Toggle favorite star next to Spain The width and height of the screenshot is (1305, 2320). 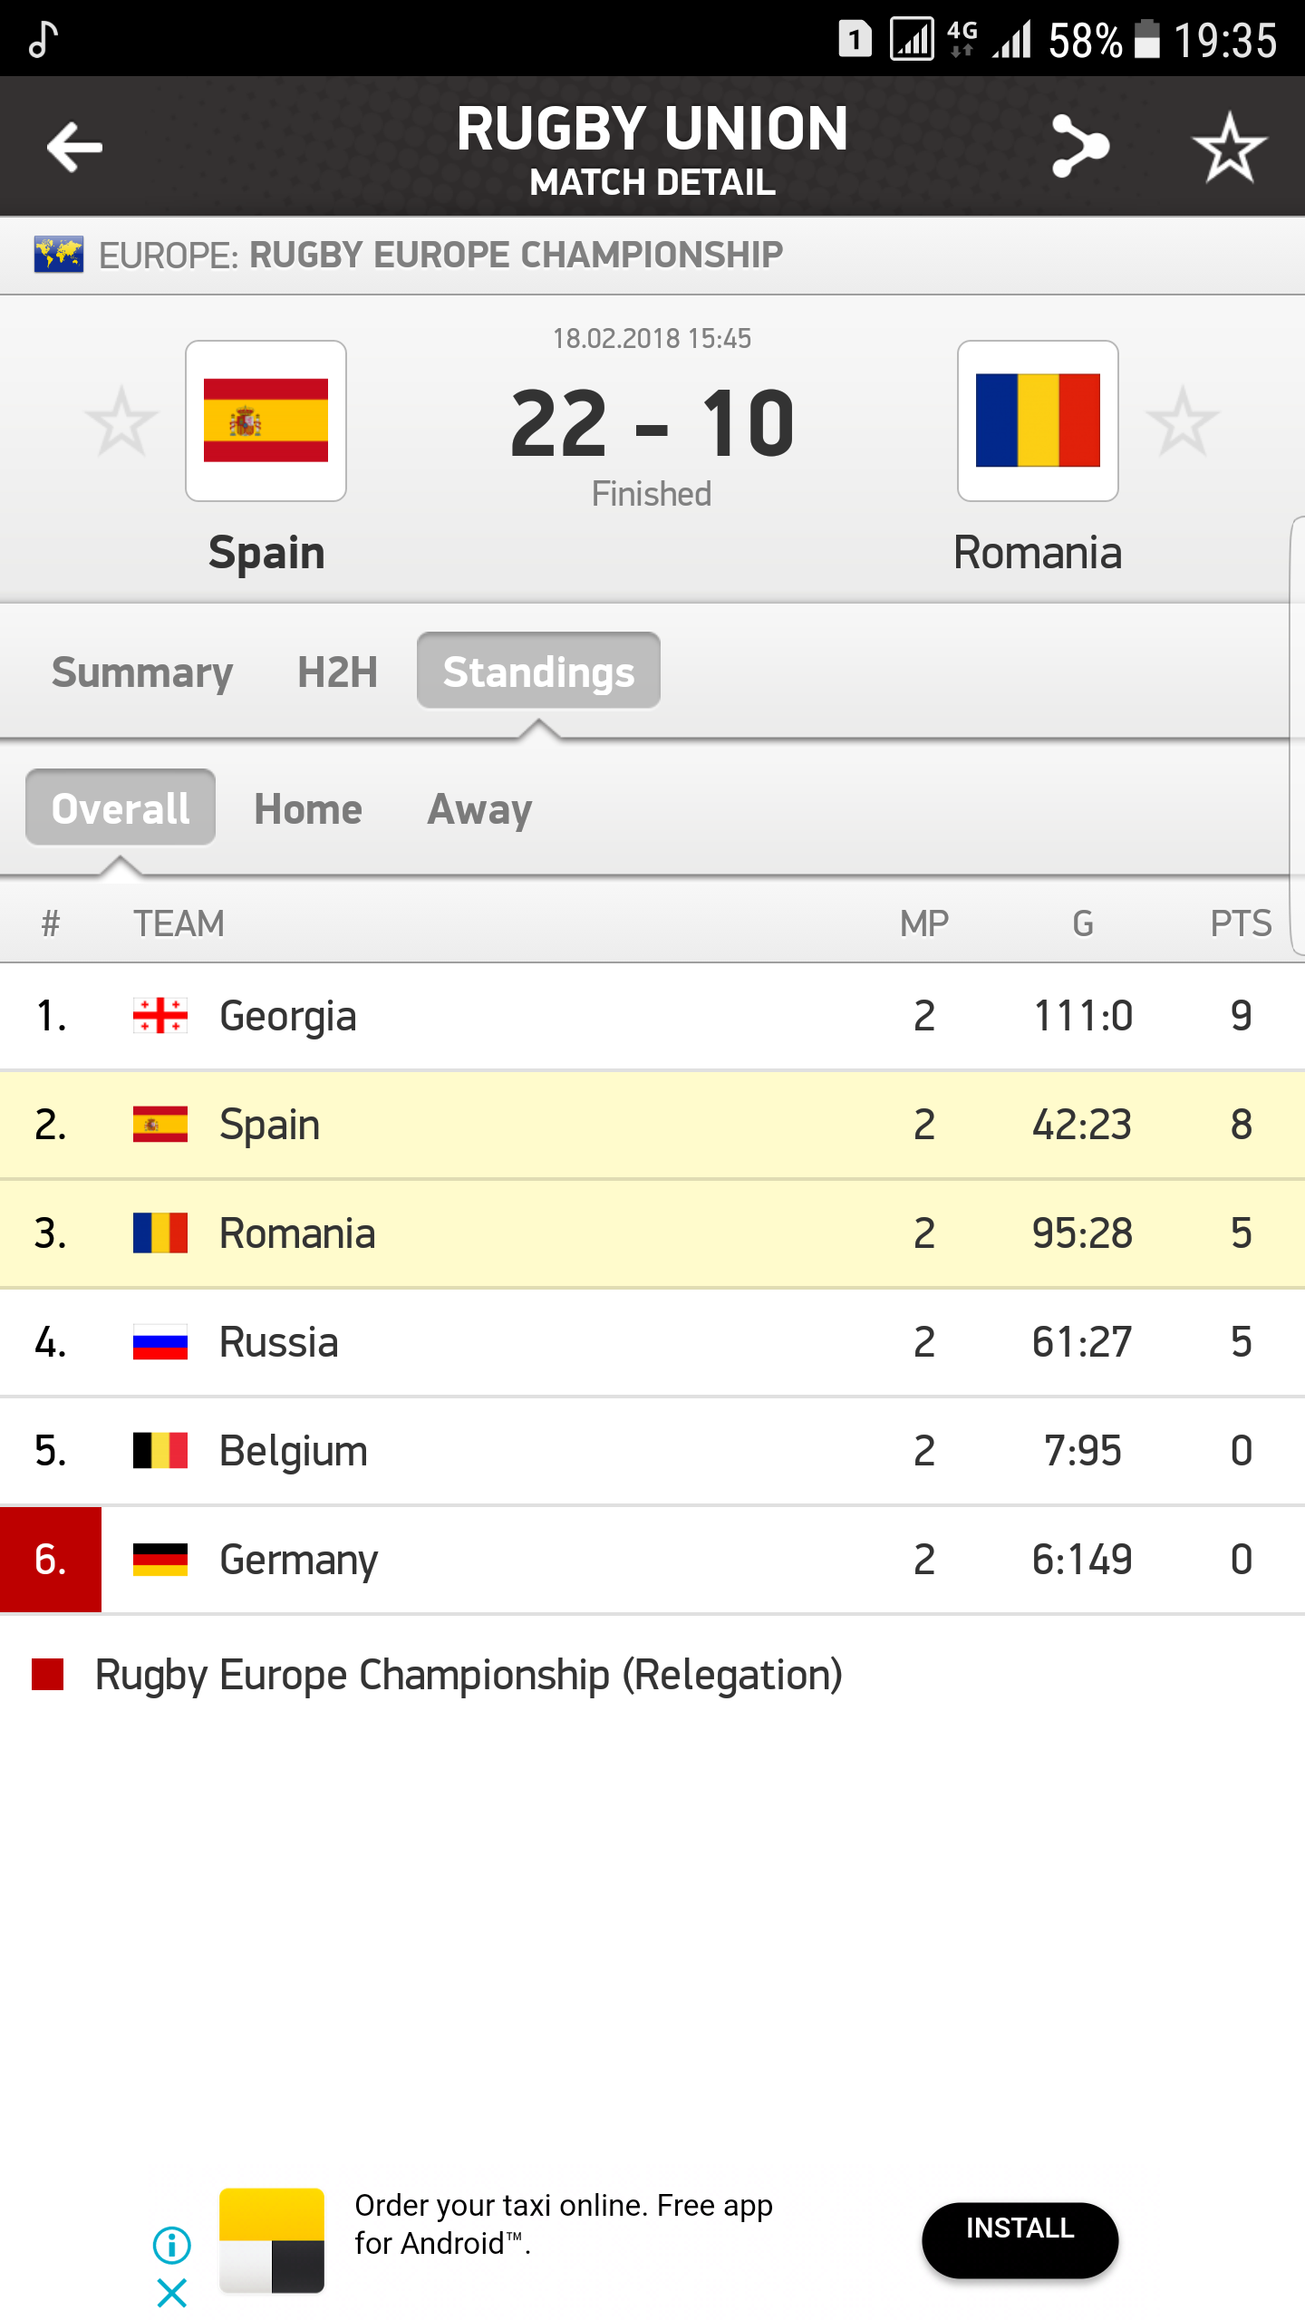click(121, 421)
